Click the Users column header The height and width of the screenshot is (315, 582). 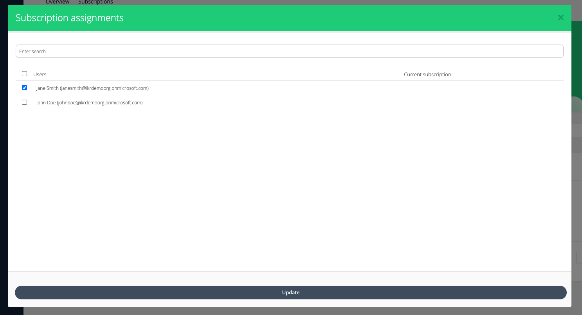pyautogui.click(x=40, y=74)
